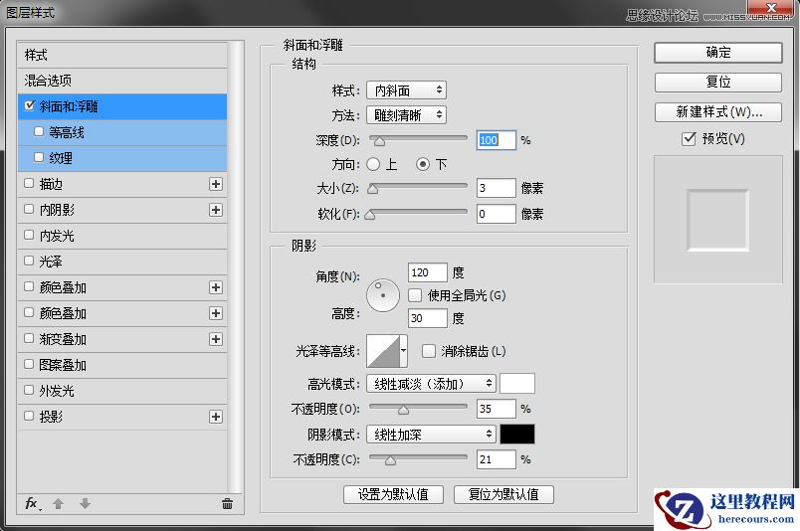Click the shadow opacity slider handle
The width and height of the screenshot is (800, 531).
[x=390, y=460]
